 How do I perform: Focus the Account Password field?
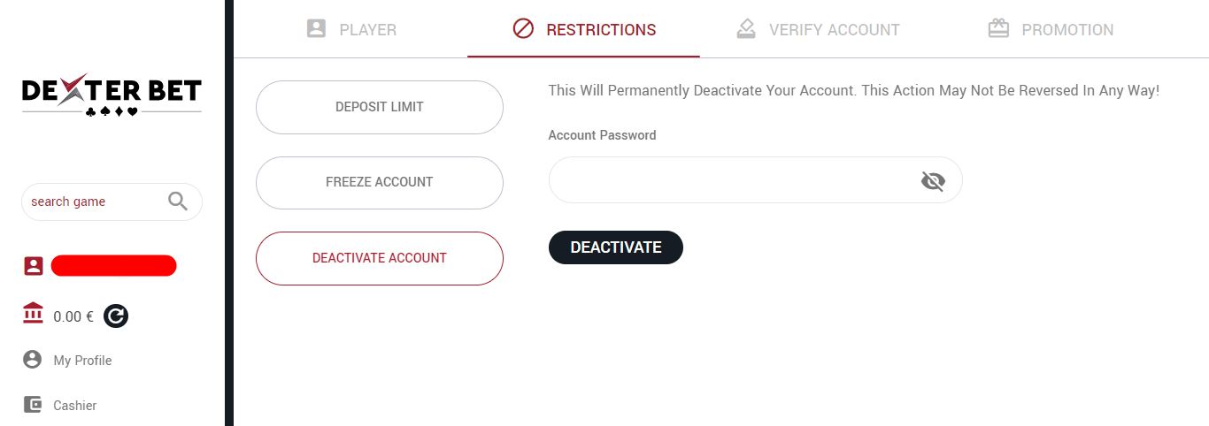pos(730,181)
